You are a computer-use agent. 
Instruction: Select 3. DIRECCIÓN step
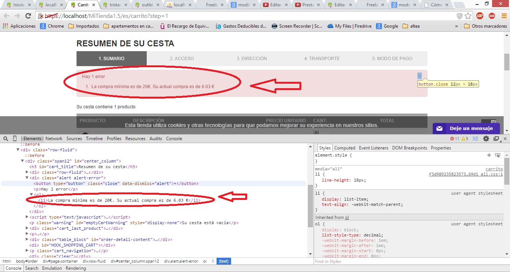coord(252,59)
